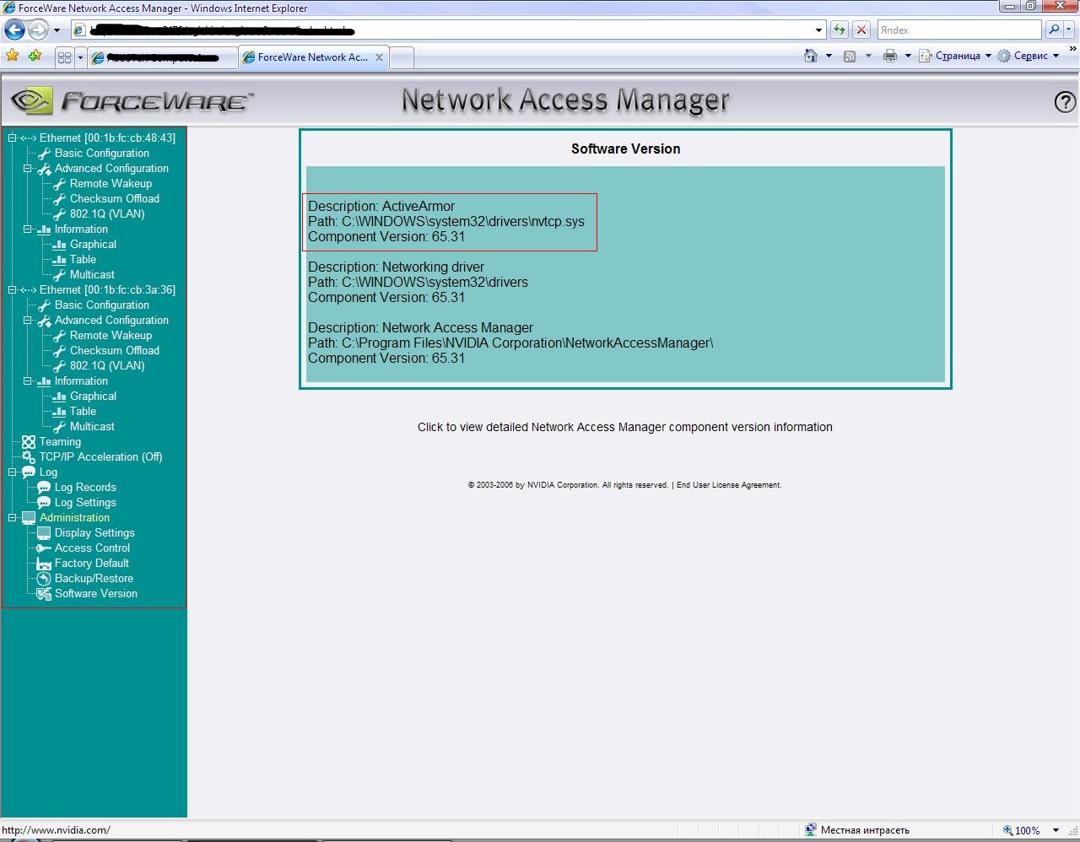Open Checksum Offload under second Ethernet

click(x=114, y=351)
